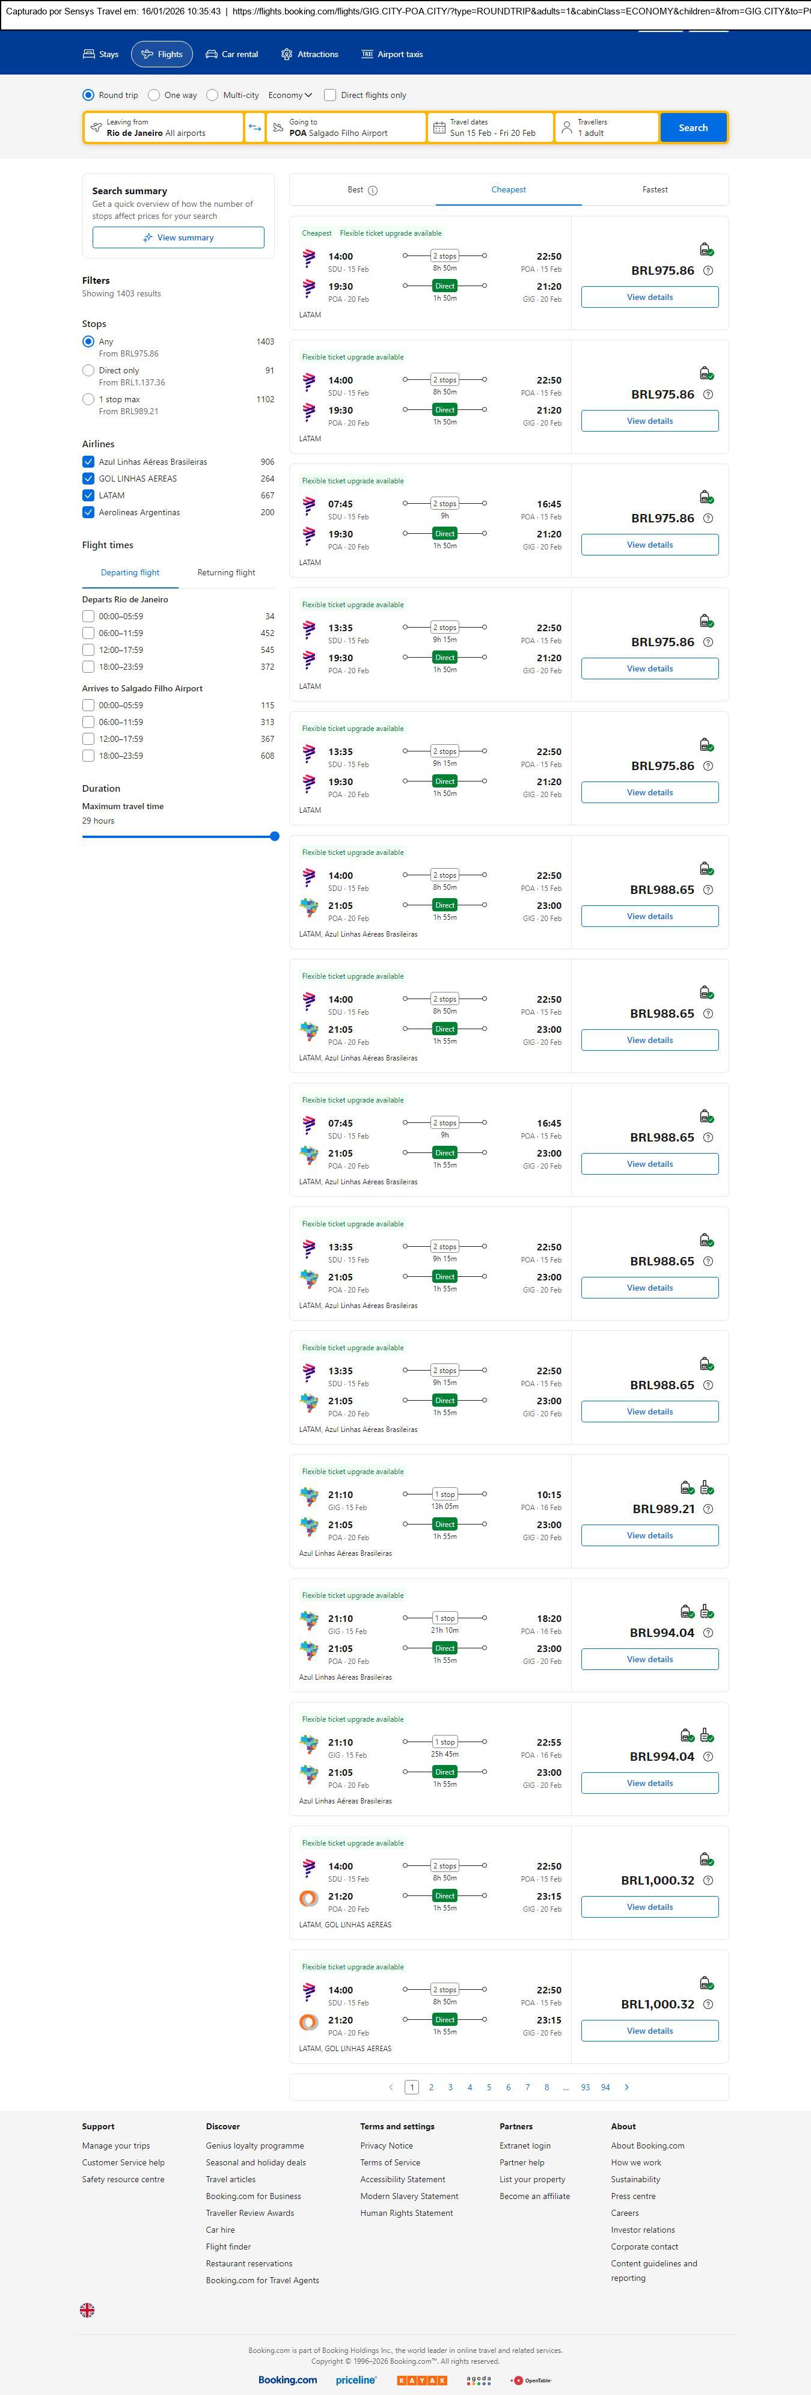Open the Economy cabin class dropdown

coord(290,95)
